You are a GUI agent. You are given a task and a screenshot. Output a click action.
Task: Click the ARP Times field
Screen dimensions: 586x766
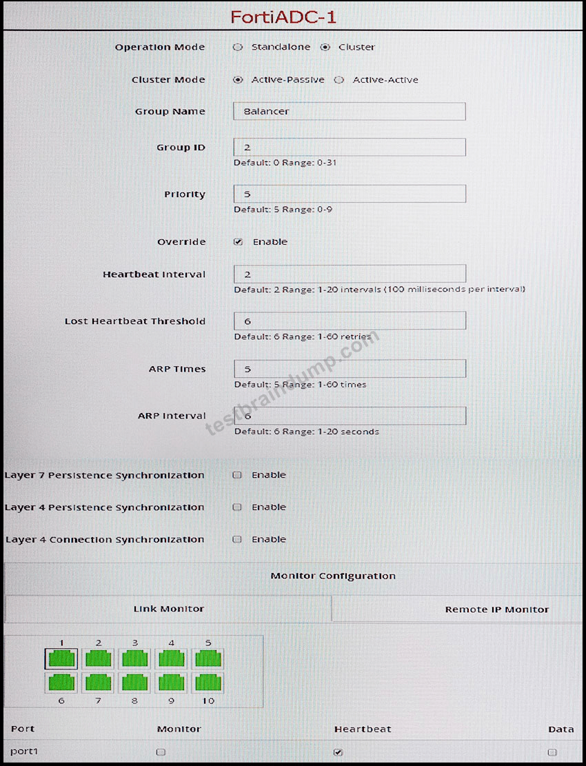click(x=350, y=368)
